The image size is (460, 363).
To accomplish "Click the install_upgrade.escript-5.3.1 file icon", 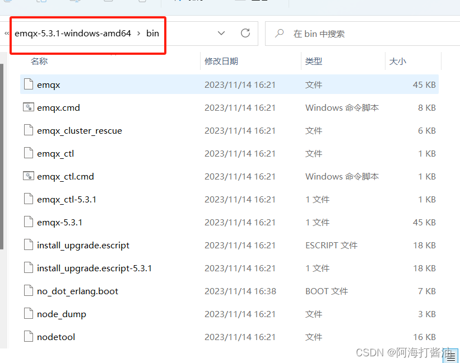I will coord(29,268).
